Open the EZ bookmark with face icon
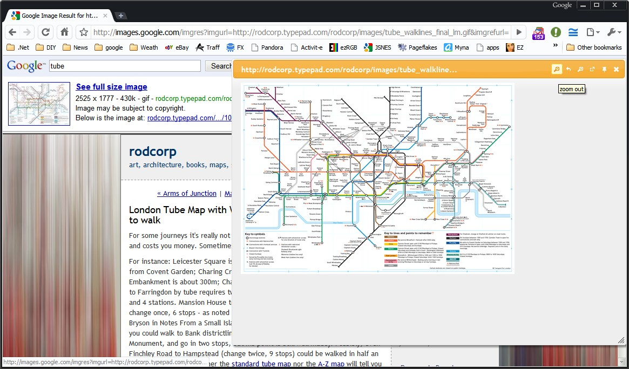 tap(515, 47)
